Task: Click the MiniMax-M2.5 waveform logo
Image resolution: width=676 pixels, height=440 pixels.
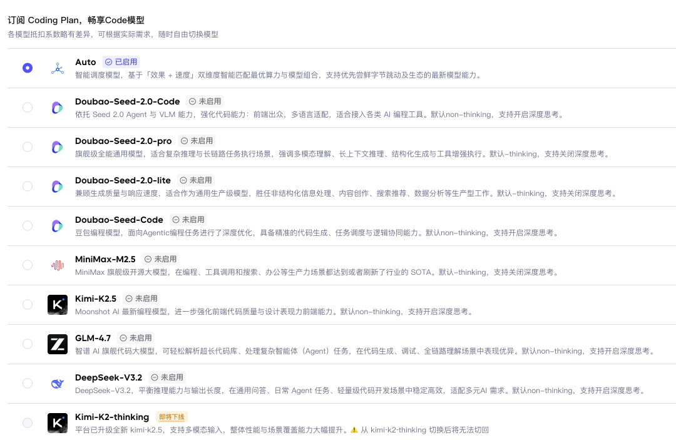Action: click(x=57, y=265)
